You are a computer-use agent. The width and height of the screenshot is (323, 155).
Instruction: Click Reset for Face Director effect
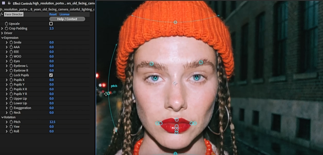tap(53, 14)
